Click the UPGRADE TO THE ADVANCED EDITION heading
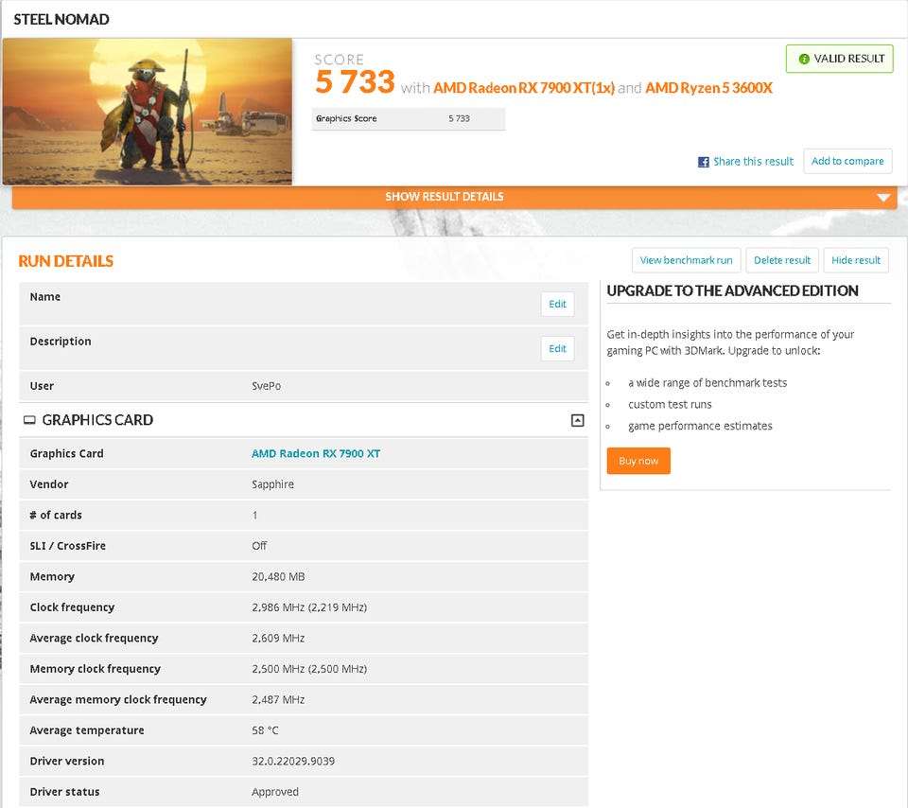908x808 pixels. (732, 290)
